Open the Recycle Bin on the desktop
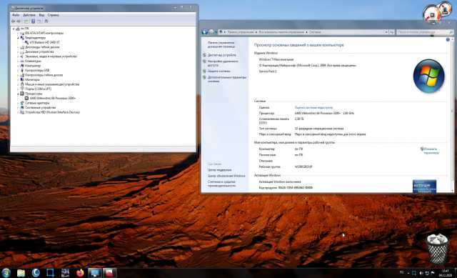The height and width of the screenshot is (278, 457). [x=437, y=249]
